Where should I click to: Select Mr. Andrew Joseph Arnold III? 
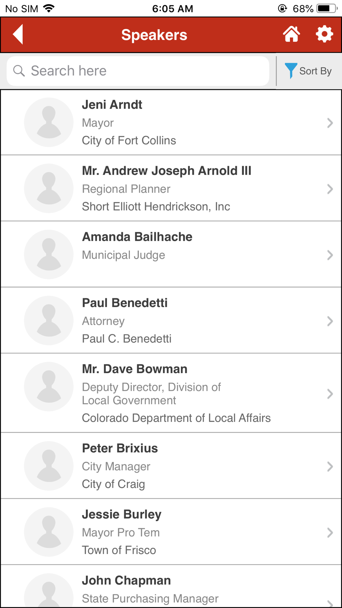[167, 171]
